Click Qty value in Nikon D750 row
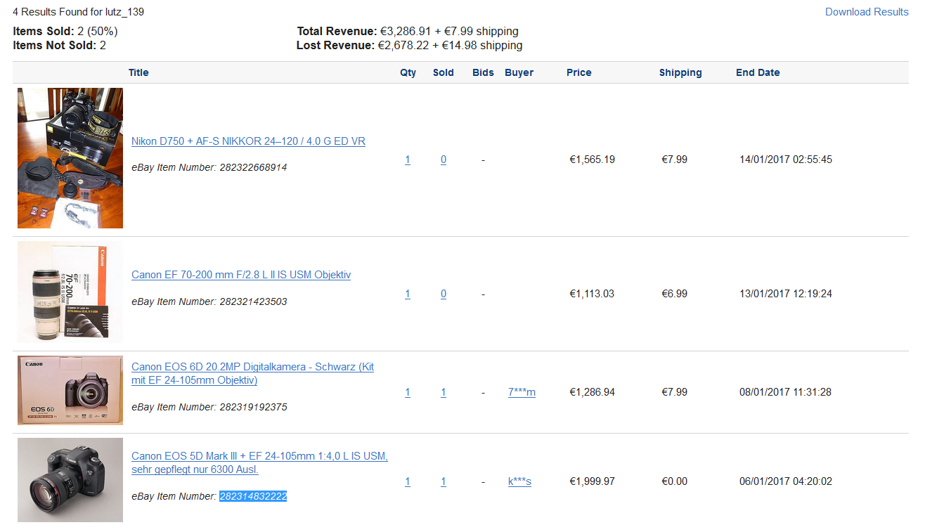The image size is (925, 532). (x=408, y=160)
